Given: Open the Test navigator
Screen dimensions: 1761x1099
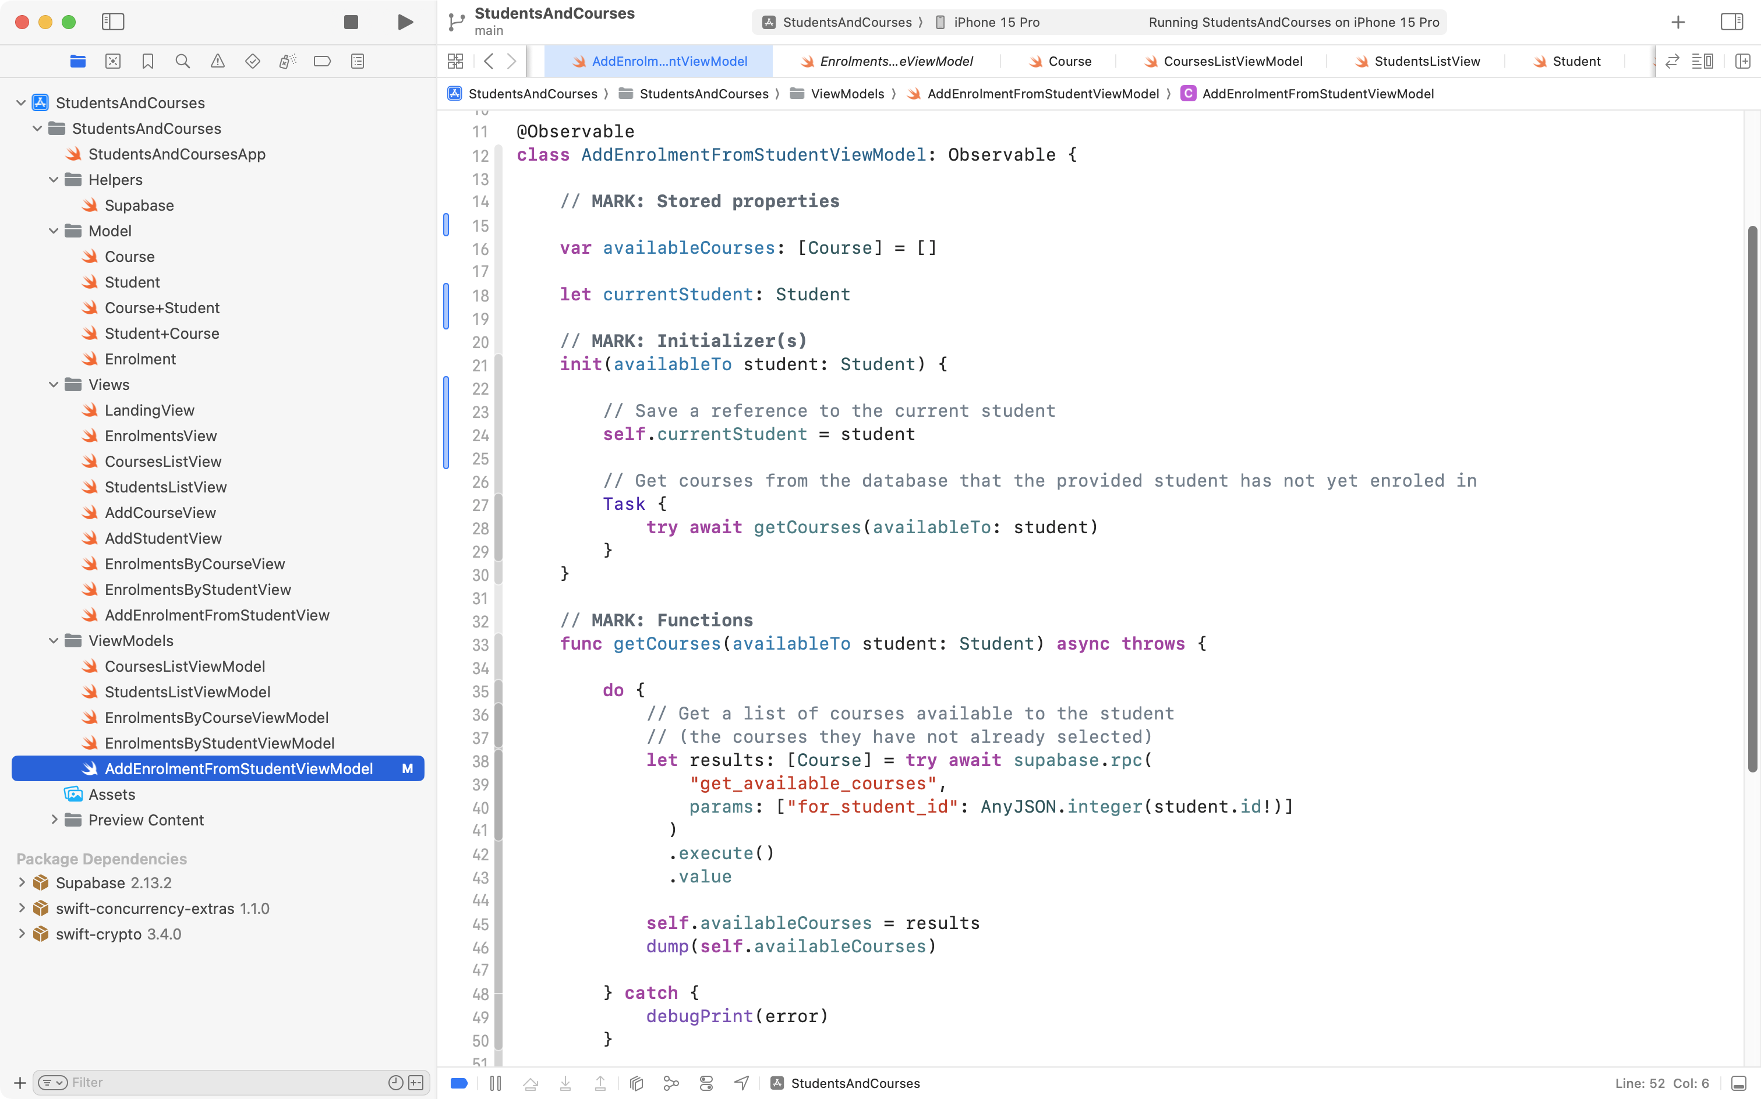Looking at the screenshot, I should tap(252, 61).
